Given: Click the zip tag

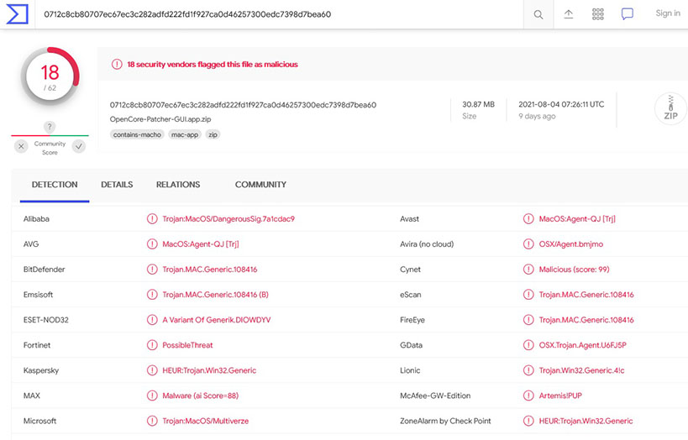Looking at the screenshot, I should coord(213,134).
